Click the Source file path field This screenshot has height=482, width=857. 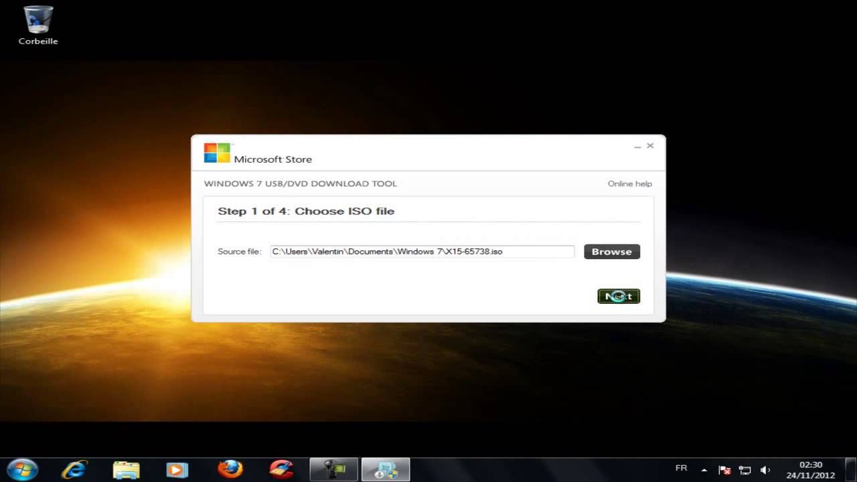pyautogui.click(x=422, y=252)
